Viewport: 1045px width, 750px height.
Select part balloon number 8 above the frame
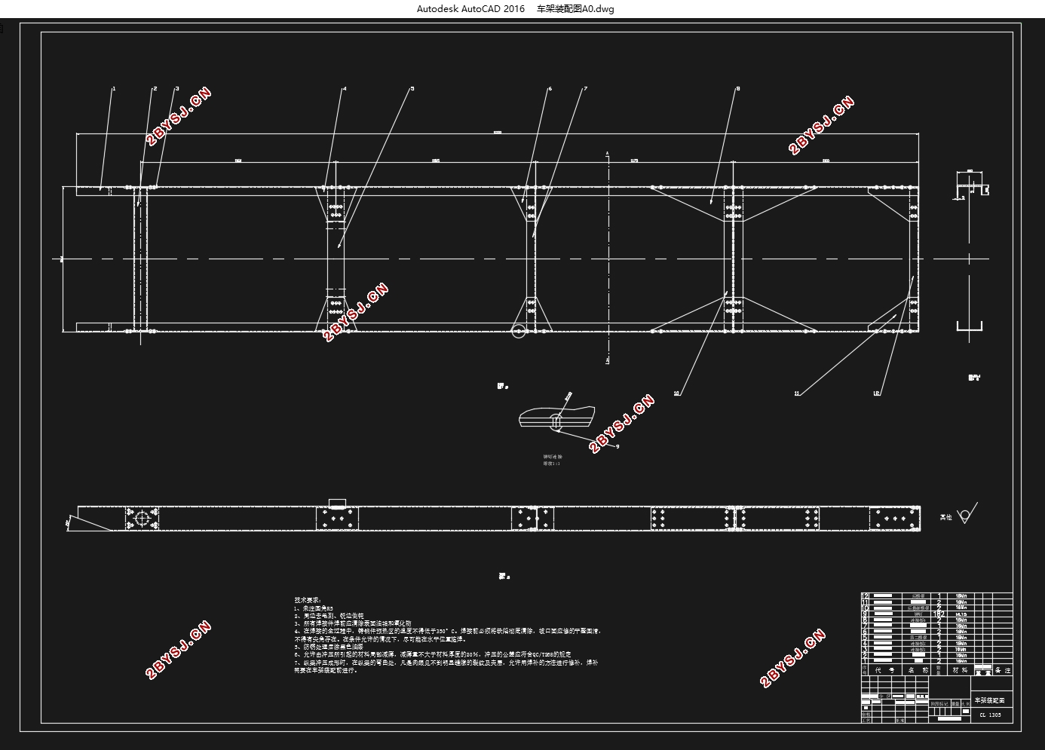(737, 89)
